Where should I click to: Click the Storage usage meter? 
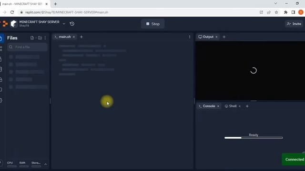36,164
